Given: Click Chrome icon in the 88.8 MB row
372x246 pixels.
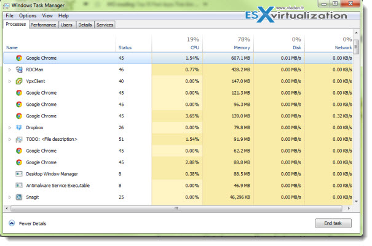Looking at the screenshot, I should click(19, 162).
